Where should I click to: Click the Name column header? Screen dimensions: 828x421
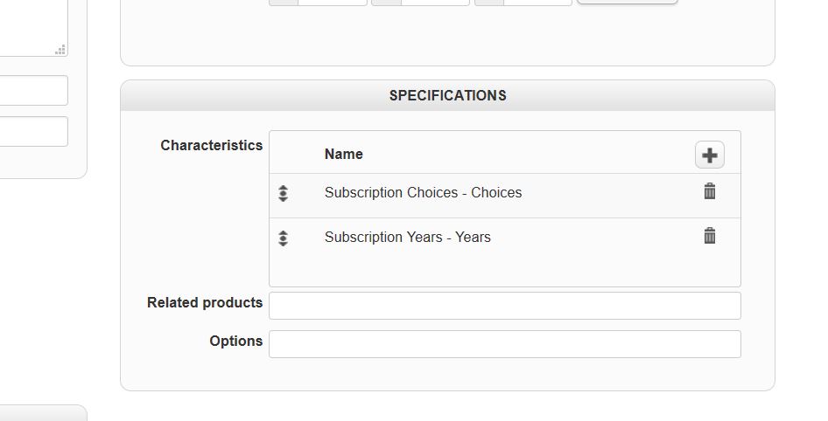(343, 155)
